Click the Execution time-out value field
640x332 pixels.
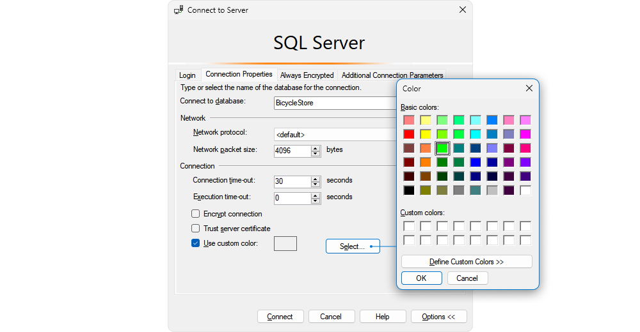[292, 198]
